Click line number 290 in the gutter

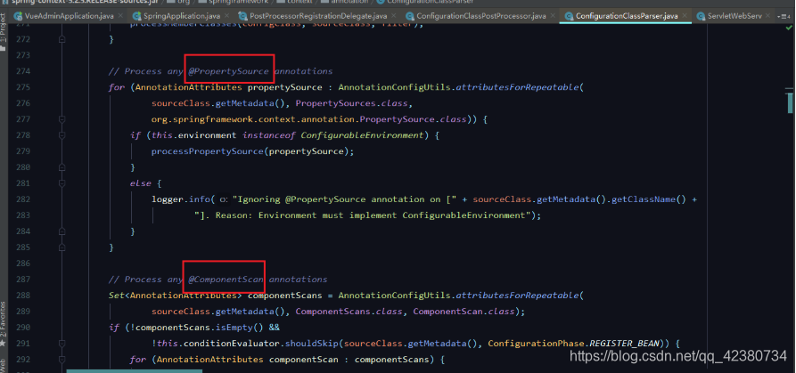[23, 328]
